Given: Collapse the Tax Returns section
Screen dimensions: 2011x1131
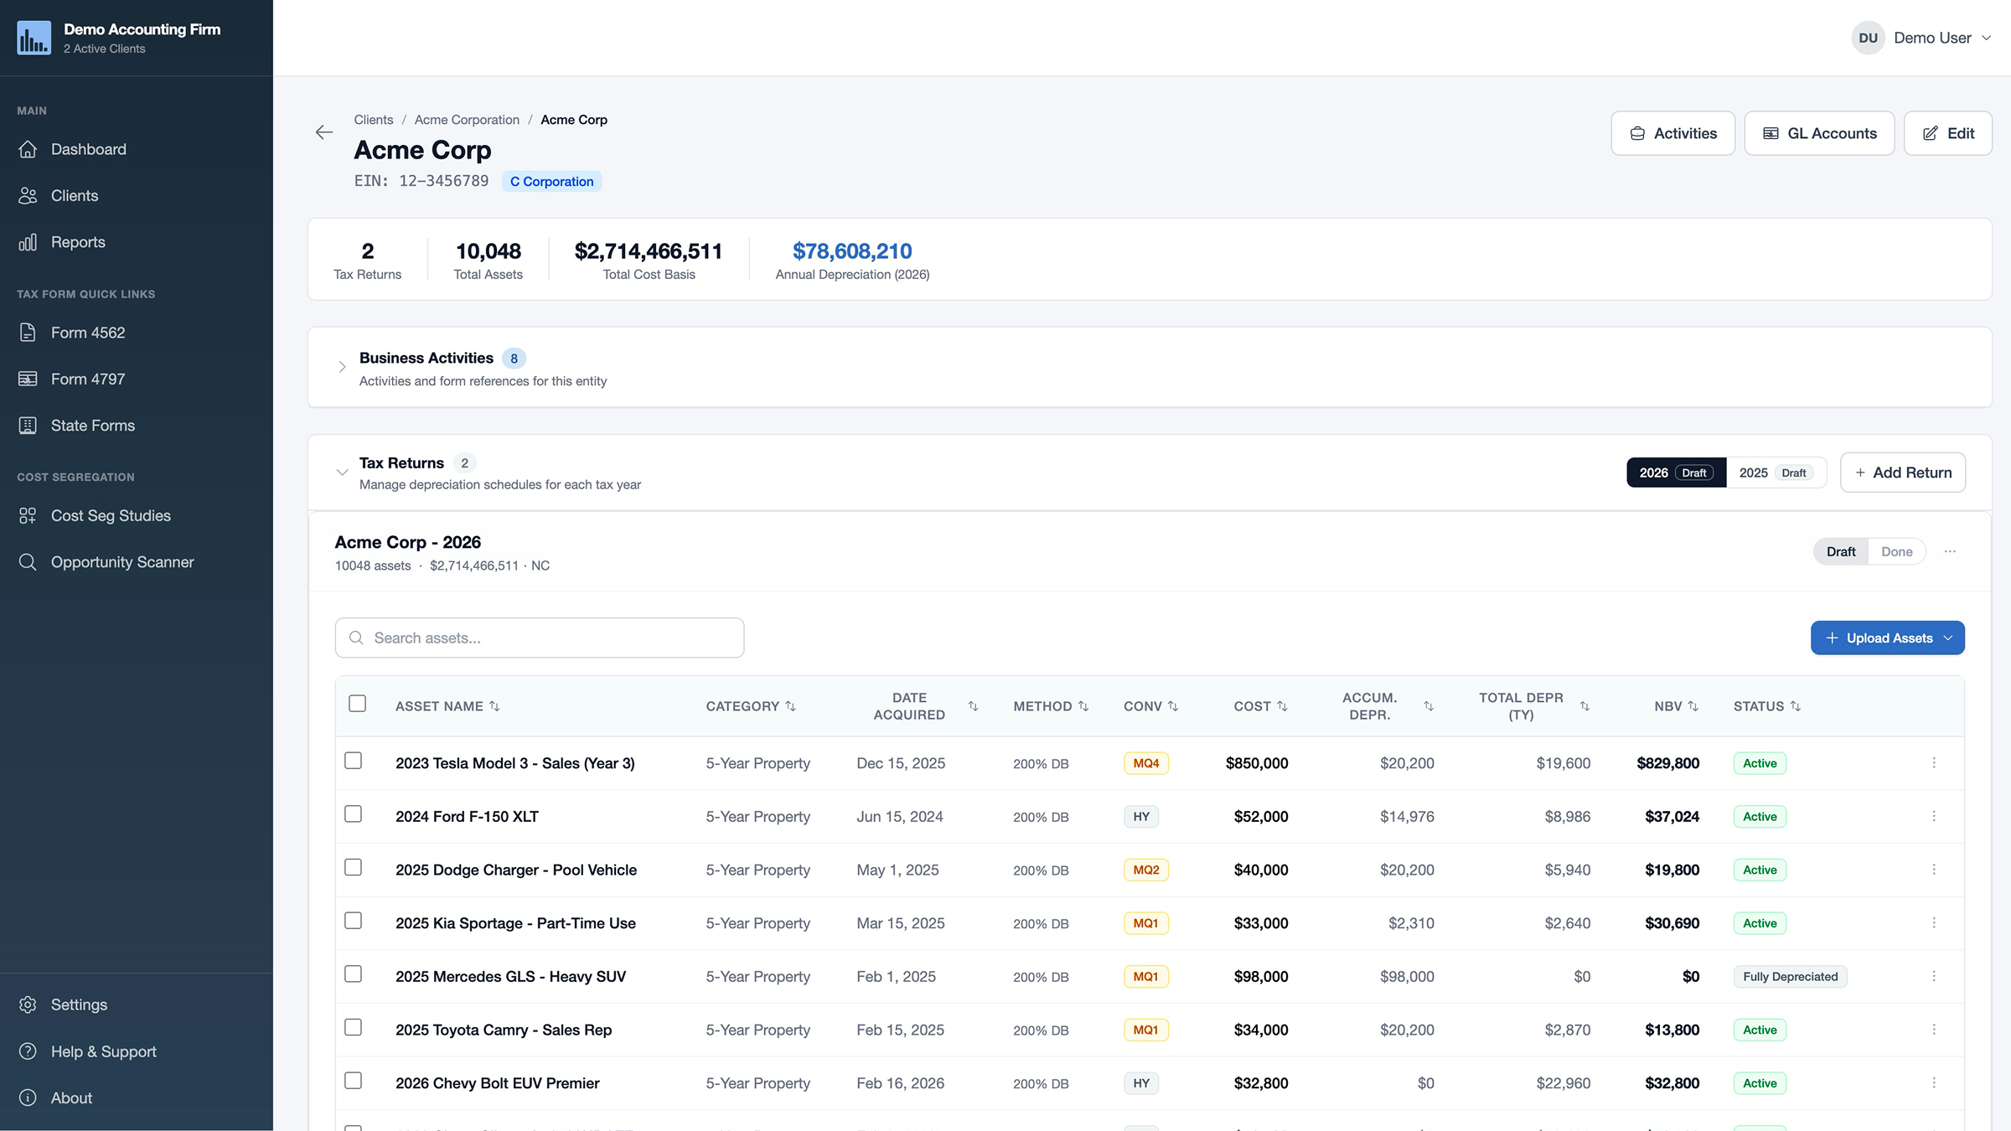Looking at the screenshot, I should point(342,473).
